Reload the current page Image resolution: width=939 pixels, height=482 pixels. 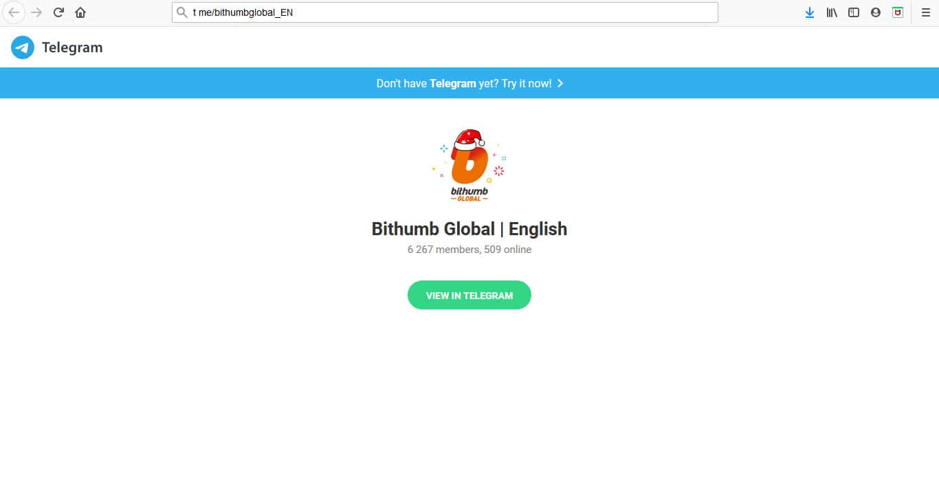[58, 12]
